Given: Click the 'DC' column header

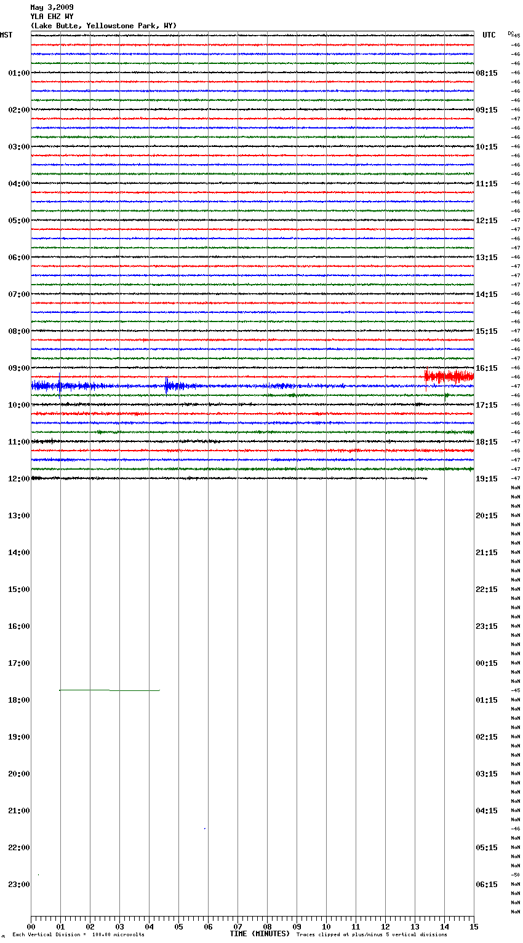Looking at the screenshot, I should pos(511,33).
